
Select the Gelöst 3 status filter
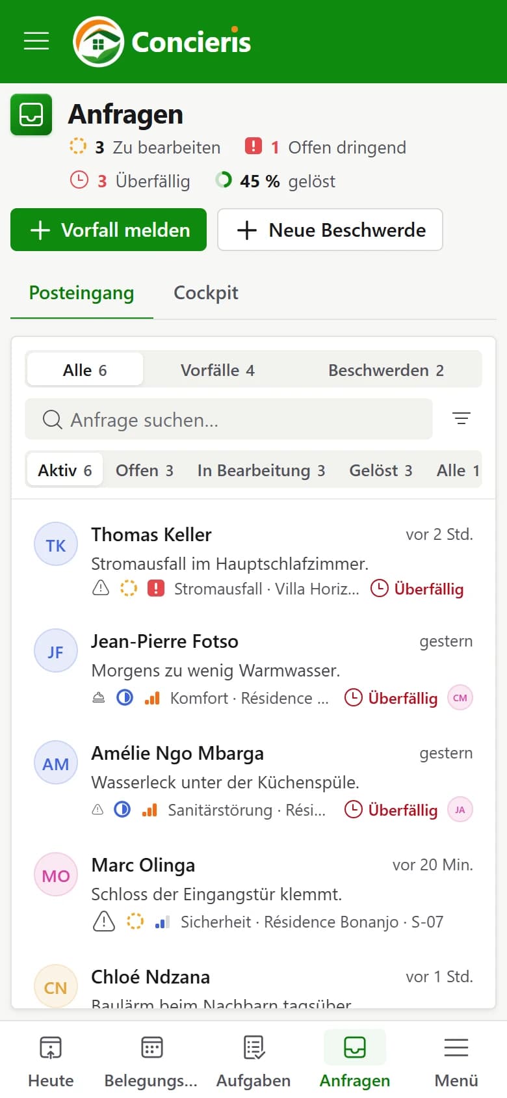click(381, 470)
